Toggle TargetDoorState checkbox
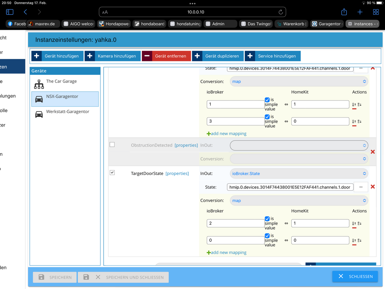The width and height of the screenshot is (385, 289). click(112, 173)
